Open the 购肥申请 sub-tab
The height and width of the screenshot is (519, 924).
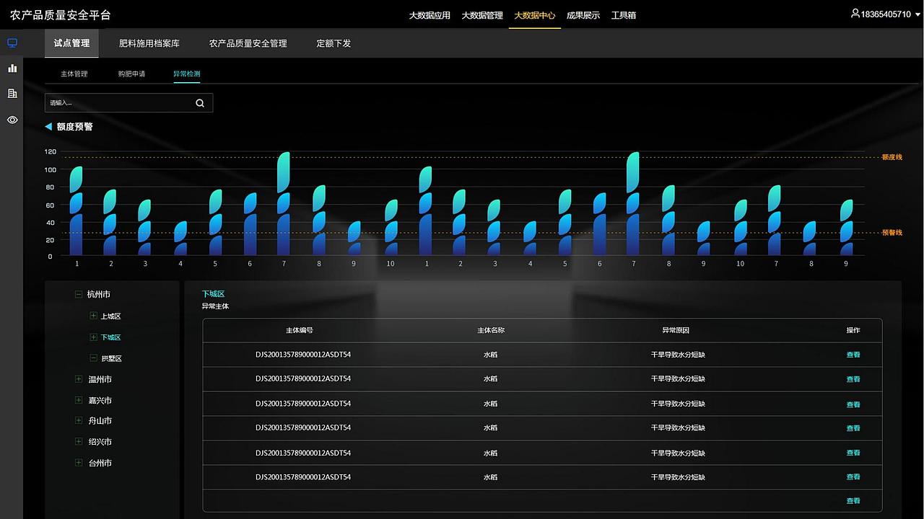pos(131,74)
